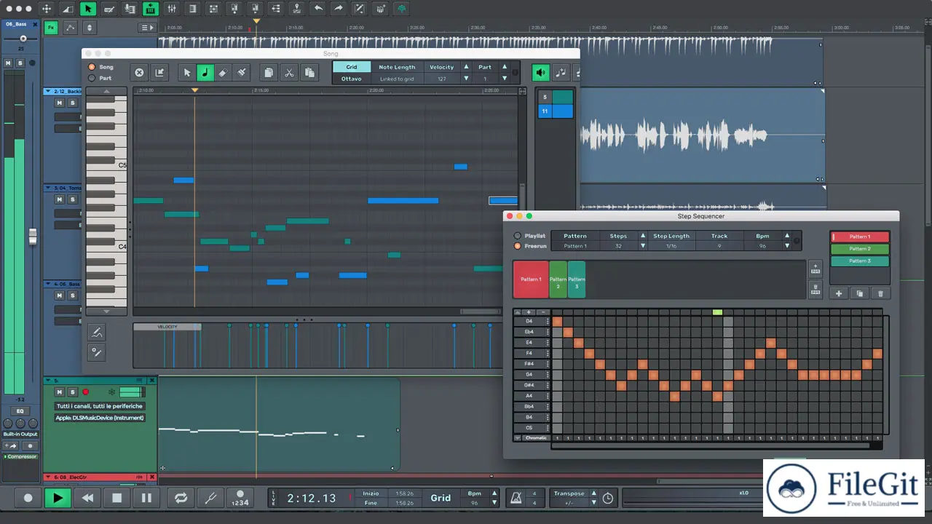Decrease Bpm with down arrow in transport bar

pos(495,503)
